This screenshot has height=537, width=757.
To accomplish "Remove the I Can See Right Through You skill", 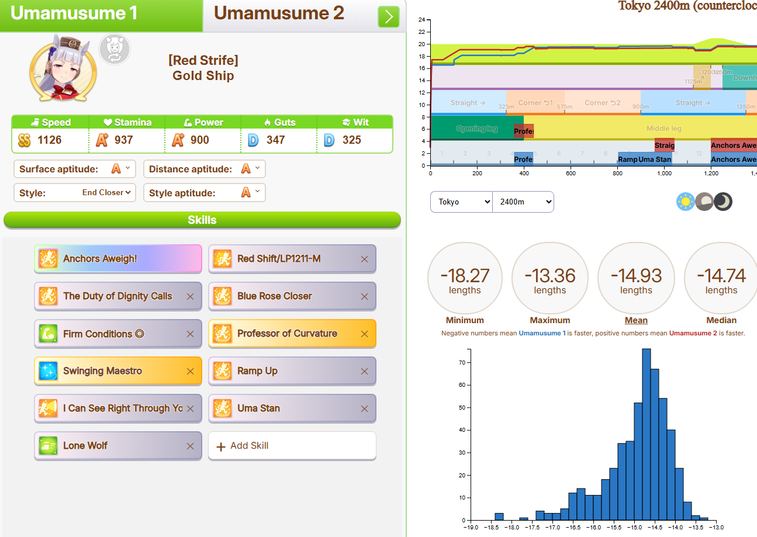I will coord(190,409).
